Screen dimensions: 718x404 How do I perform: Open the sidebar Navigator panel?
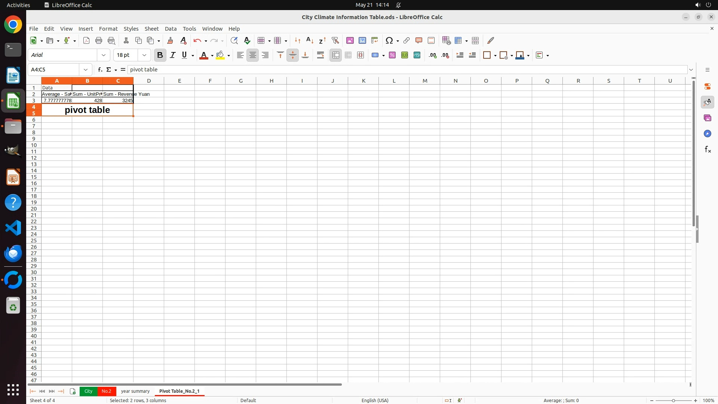point(707,134)
